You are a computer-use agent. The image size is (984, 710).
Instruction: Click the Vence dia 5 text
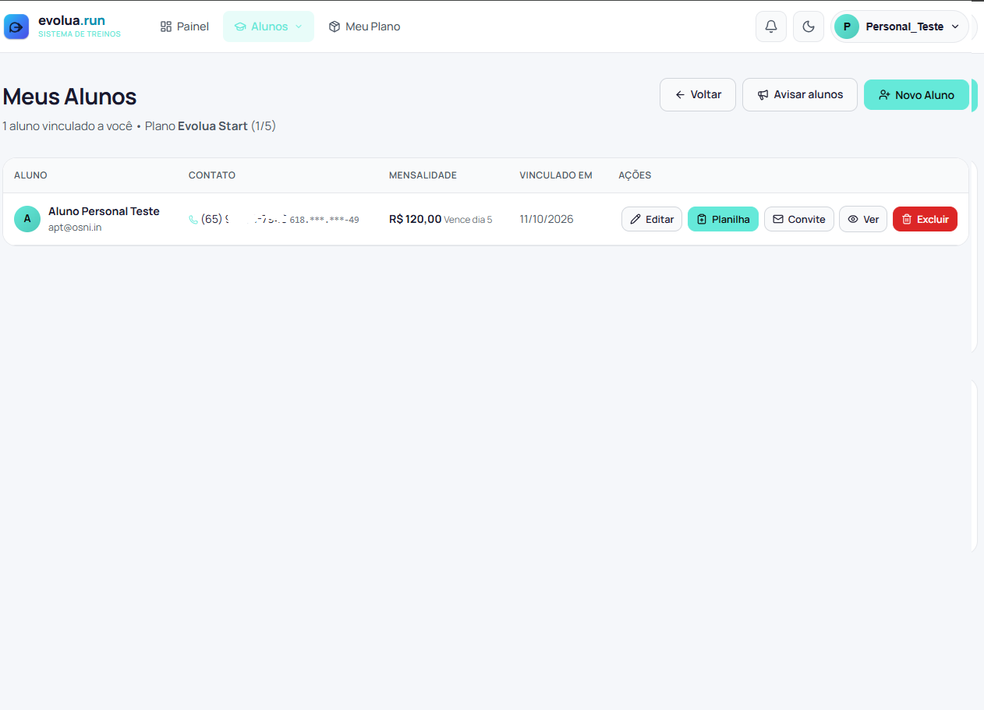(468, 220)
